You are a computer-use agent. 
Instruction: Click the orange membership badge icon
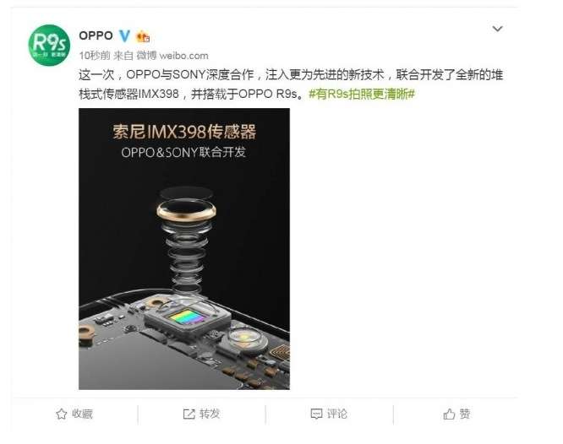(x=143, y=36)
